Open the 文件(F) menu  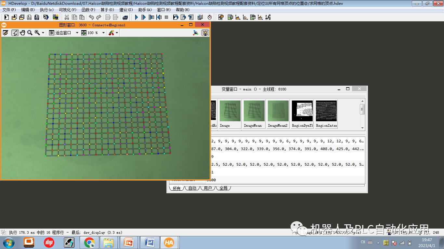pos(9,10)
